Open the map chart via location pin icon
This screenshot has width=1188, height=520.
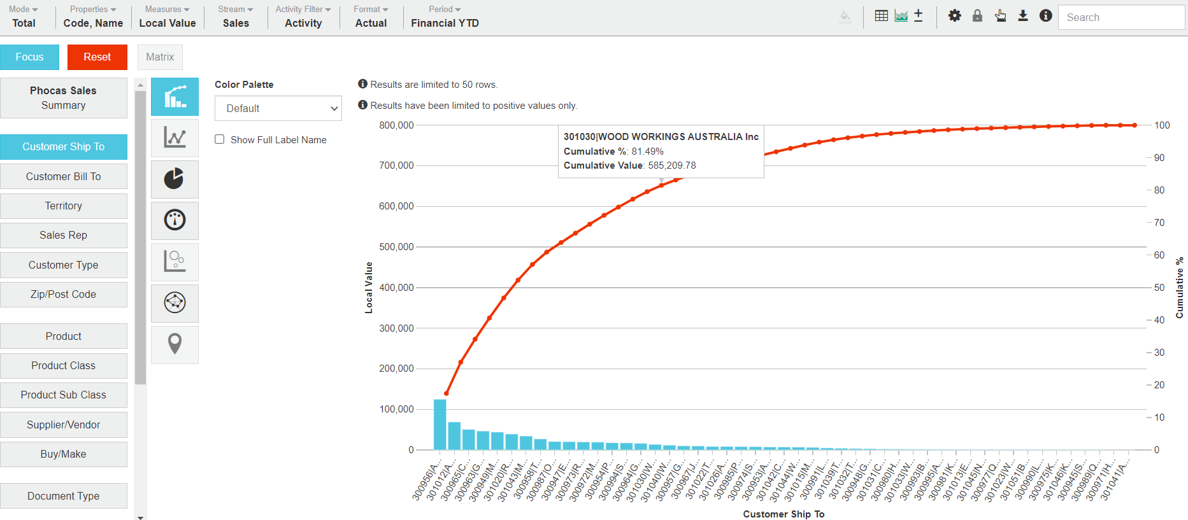[175, 344]
